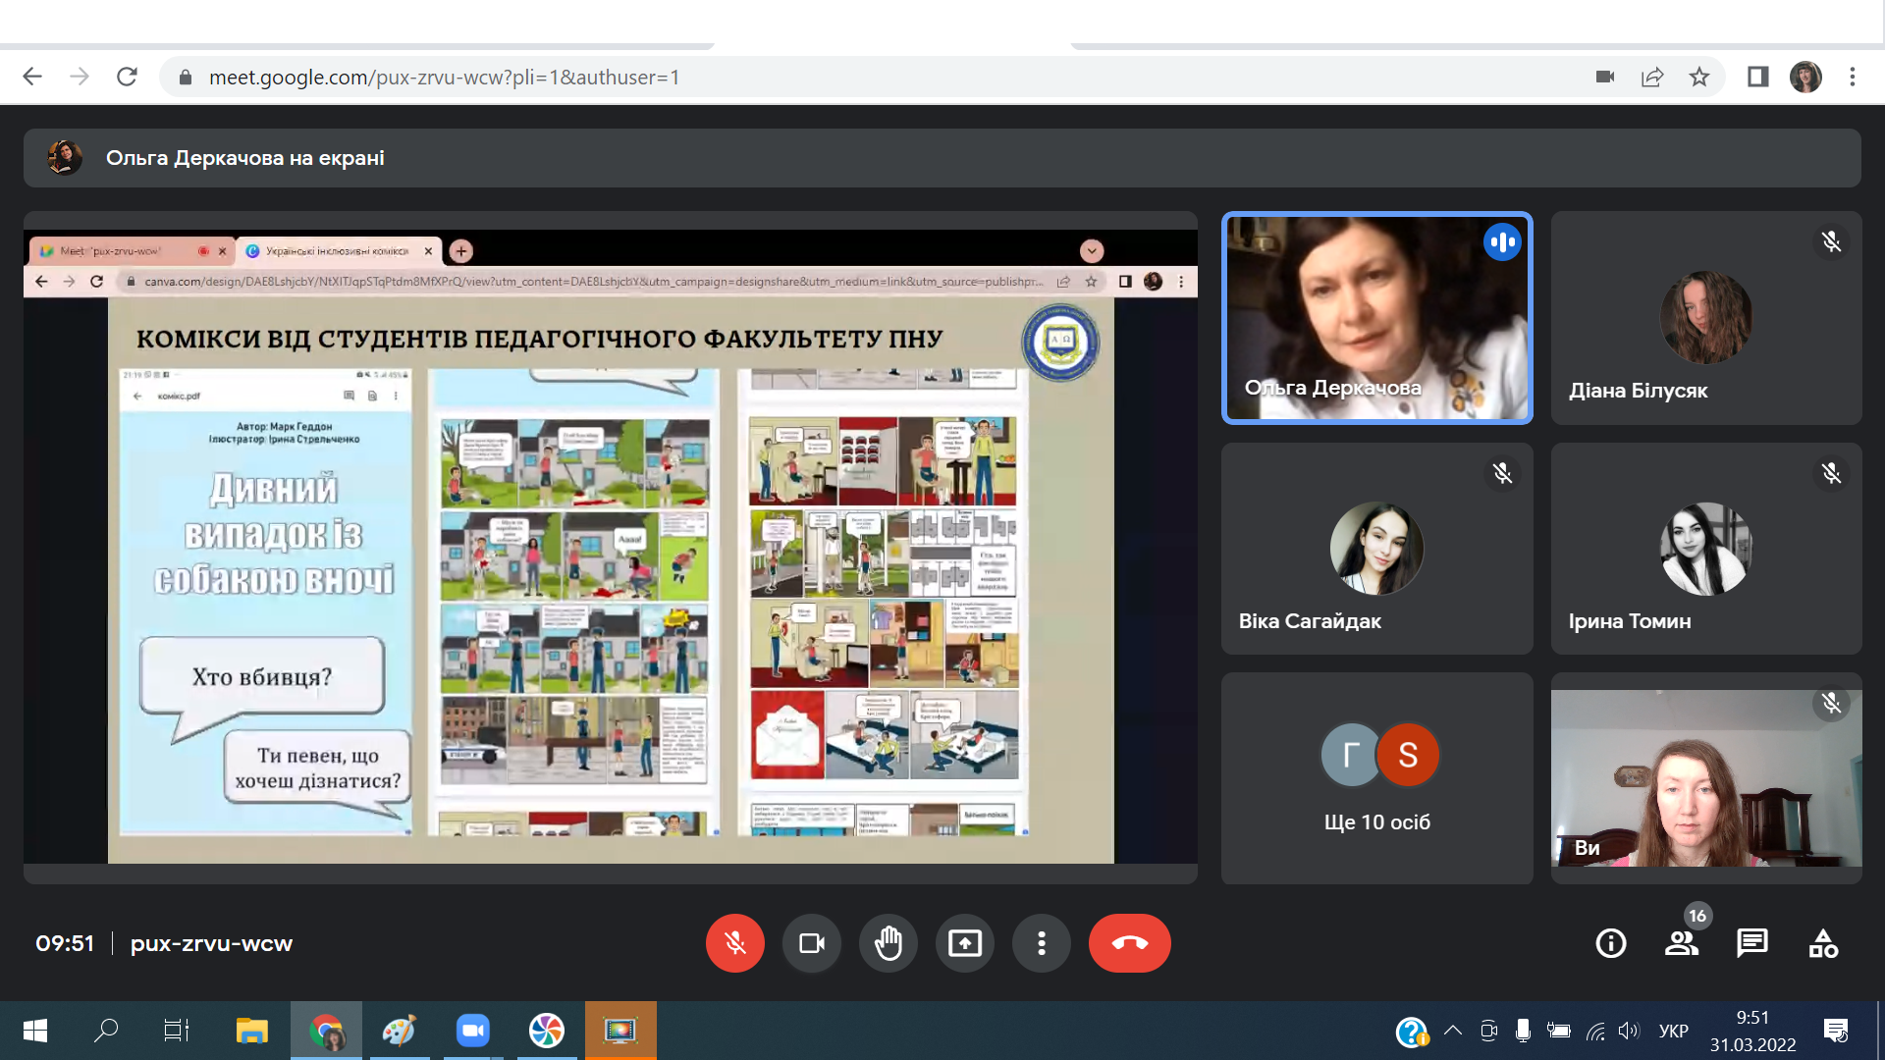Open Chrome three-dot menu

tap(1853, 77)
